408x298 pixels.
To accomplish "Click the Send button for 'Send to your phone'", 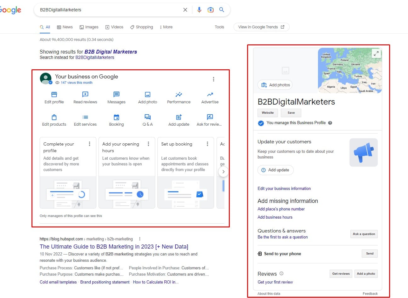I will click(x=370, y=254).
